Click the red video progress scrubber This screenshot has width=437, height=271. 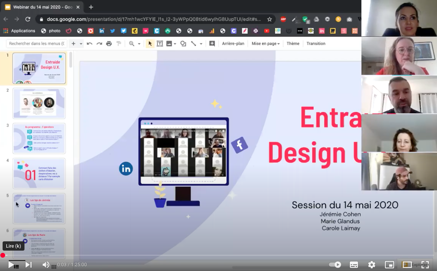(3, 255)
